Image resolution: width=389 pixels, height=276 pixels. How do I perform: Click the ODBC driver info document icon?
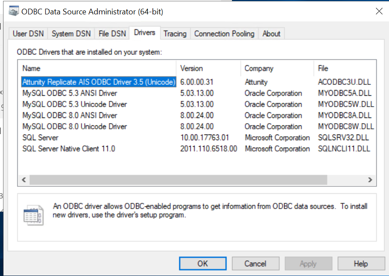[x=33, y=215]
